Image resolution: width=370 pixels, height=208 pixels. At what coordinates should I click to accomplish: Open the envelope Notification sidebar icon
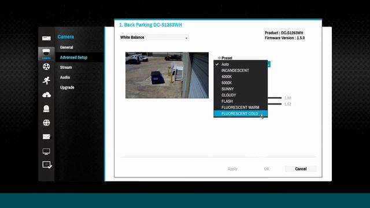tap(46, 136)
